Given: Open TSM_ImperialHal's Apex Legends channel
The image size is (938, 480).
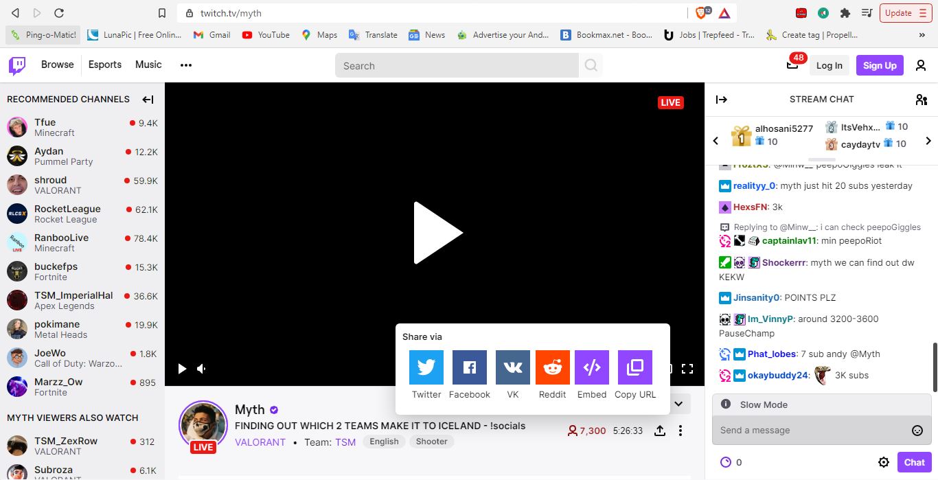Looking at the screenshot, I should point(82,300).
